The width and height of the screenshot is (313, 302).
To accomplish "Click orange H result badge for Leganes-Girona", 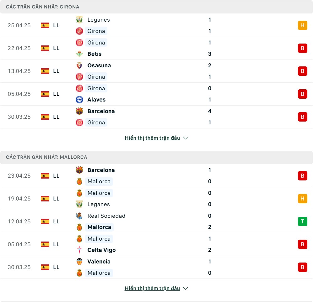I will pos(302,25).
